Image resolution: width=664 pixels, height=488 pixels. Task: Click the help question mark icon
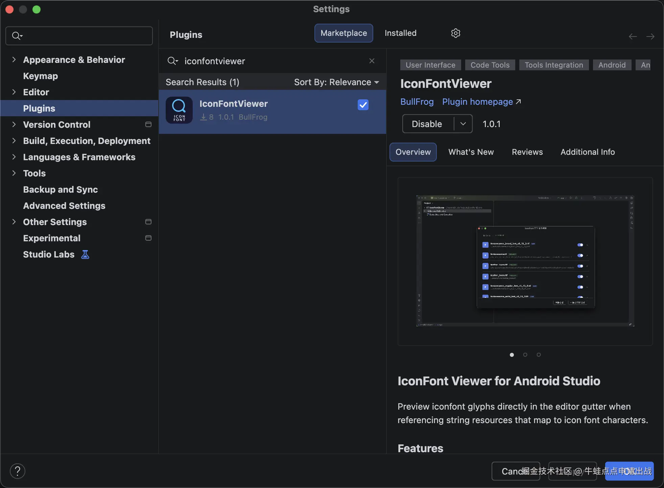pos(18,471)
